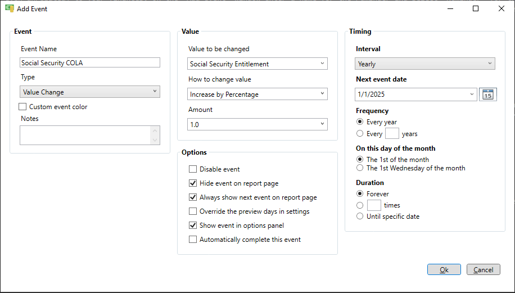This screenshot has width=515, height=293.
Task: Select the Every N years radio button
Action: point(360,133)
